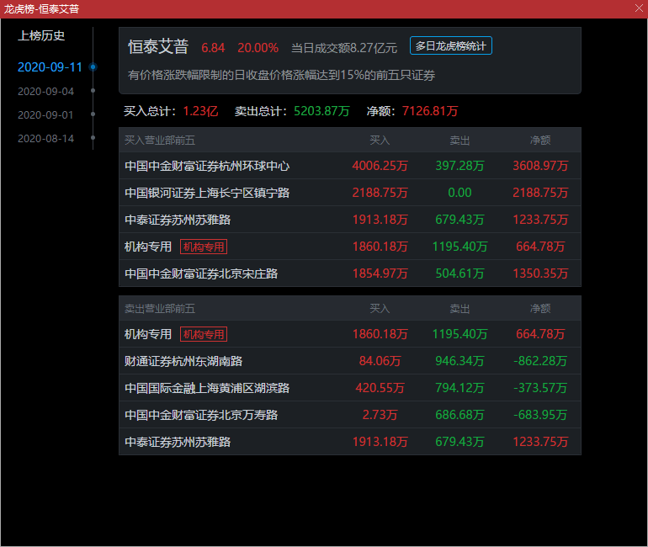Select 2020-08-14 history date

coord(45,138)
